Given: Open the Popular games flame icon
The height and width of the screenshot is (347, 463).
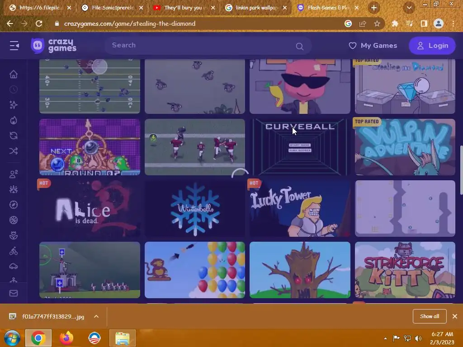Looking at the screenshot, I should click(14, 120).
